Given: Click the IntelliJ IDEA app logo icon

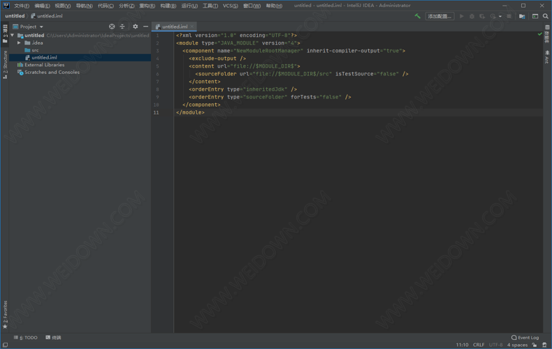Looking at the screenshot, I should click(6, 6).
